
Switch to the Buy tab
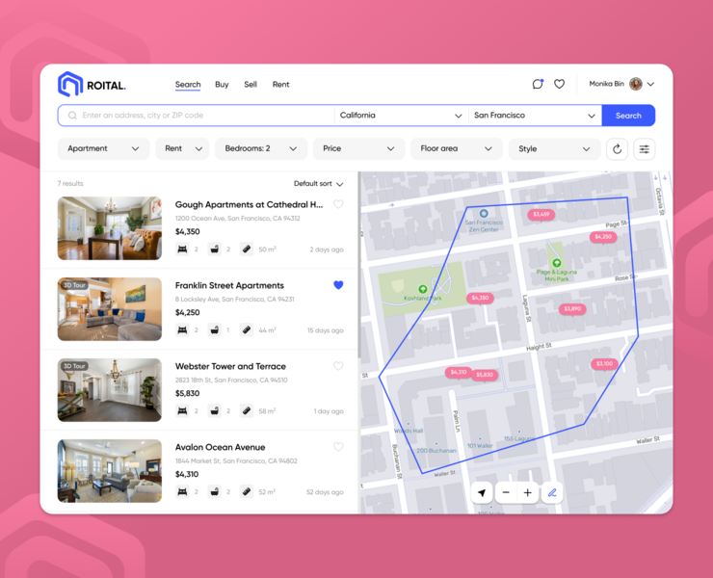point(222,85)
